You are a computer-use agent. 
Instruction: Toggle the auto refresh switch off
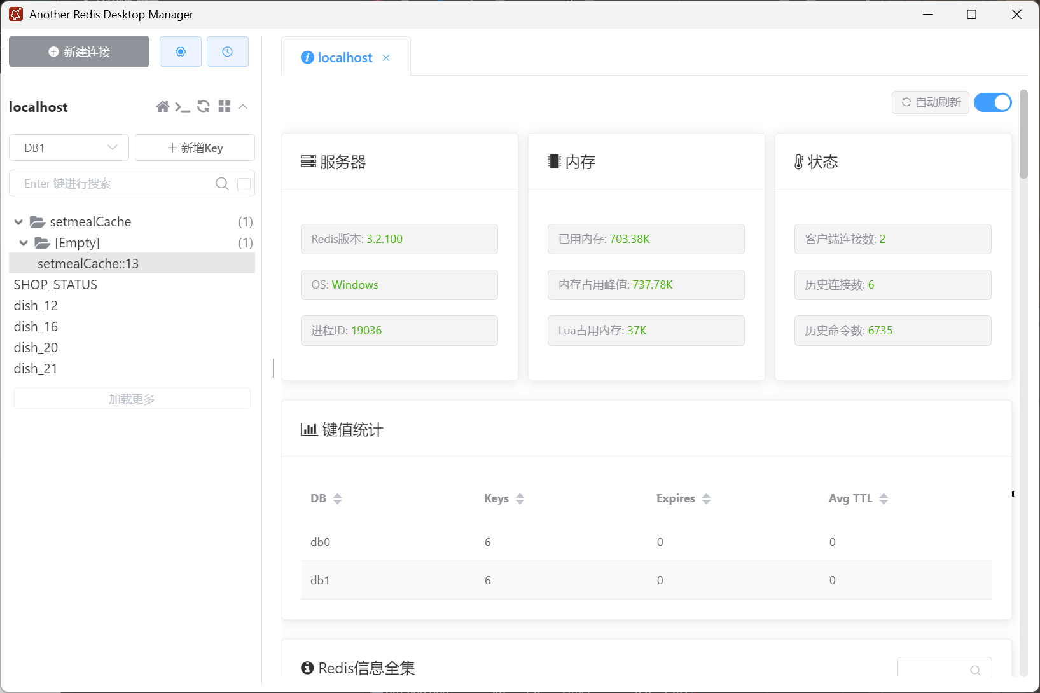tap(992, 102)
